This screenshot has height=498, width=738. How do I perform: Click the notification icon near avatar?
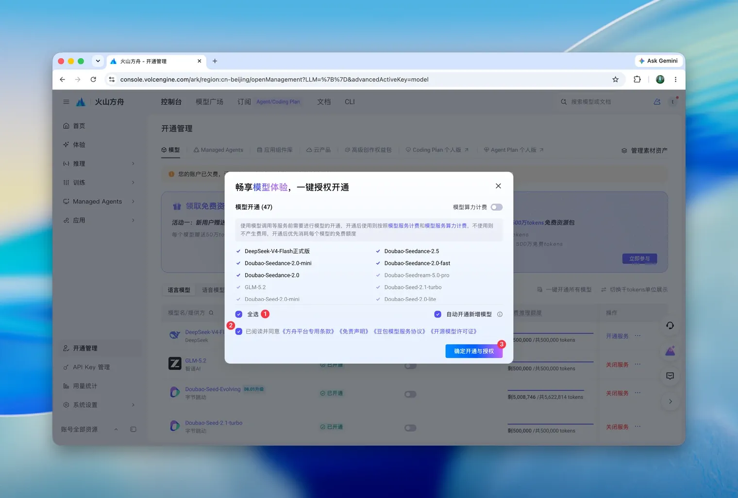pyautogui.click(x=657, y=102)
